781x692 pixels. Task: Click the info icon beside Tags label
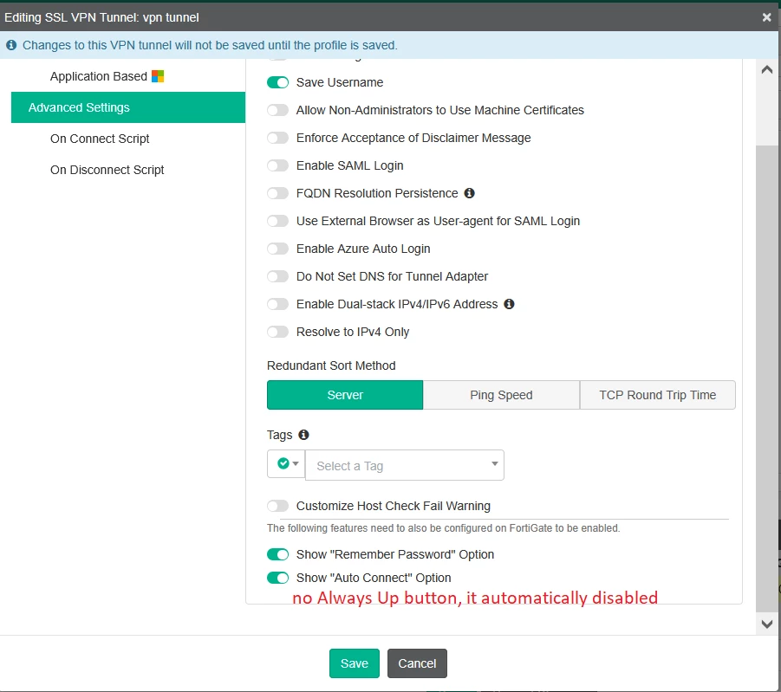(303, 435)
